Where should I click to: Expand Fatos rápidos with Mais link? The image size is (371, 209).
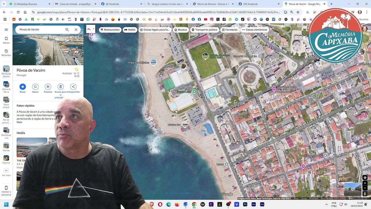coord(19,122)
